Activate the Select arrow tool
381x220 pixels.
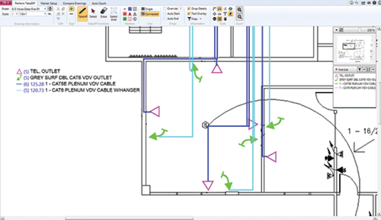pos(93,13)
